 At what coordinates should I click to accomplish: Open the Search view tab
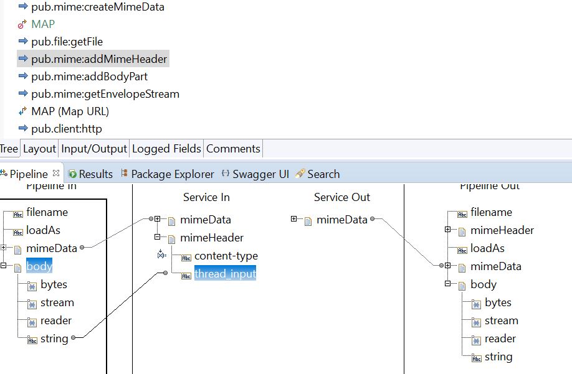[x=317, y=174]
